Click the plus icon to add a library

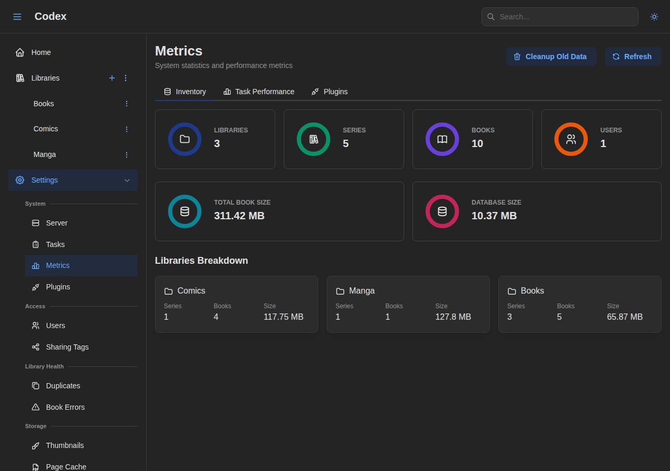click(x=111, y=78)
